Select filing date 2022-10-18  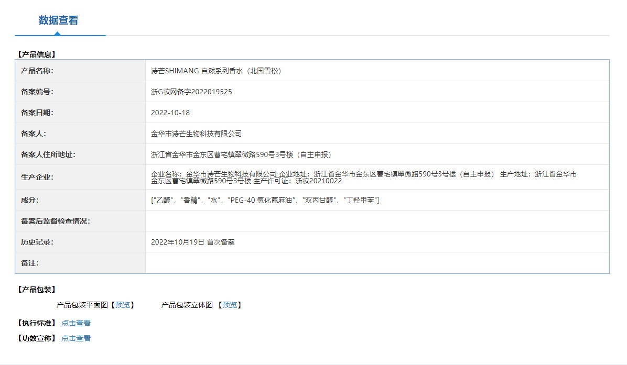(x=170, y=113)
